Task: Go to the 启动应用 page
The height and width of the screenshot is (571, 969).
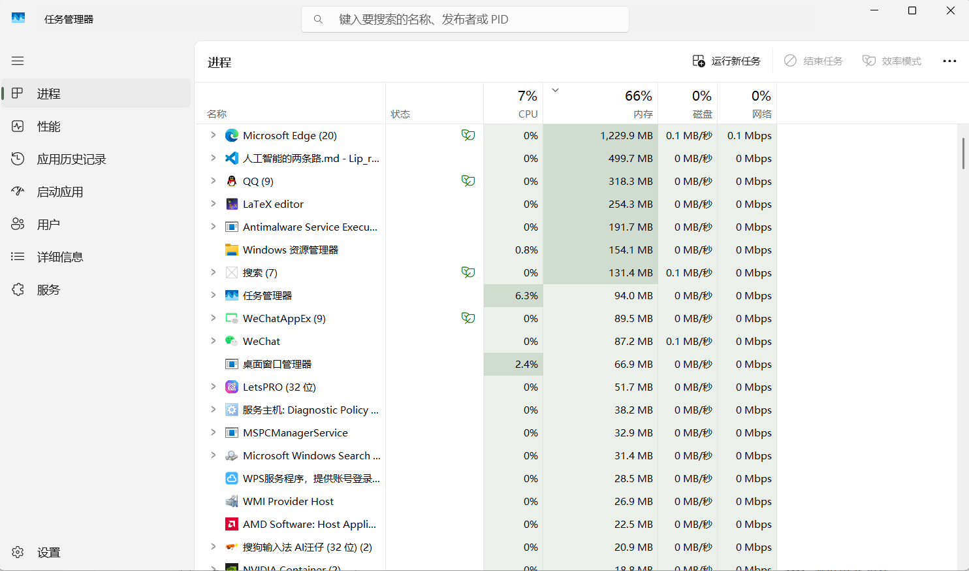Action: [x=96, y=191]
